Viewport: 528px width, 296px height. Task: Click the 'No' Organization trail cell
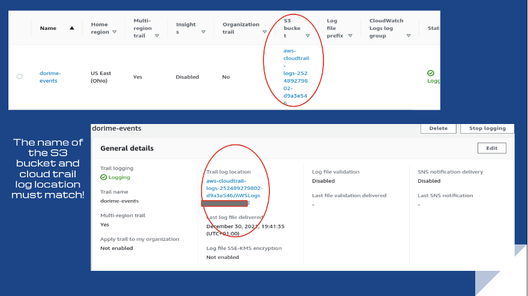click(226, 77)
